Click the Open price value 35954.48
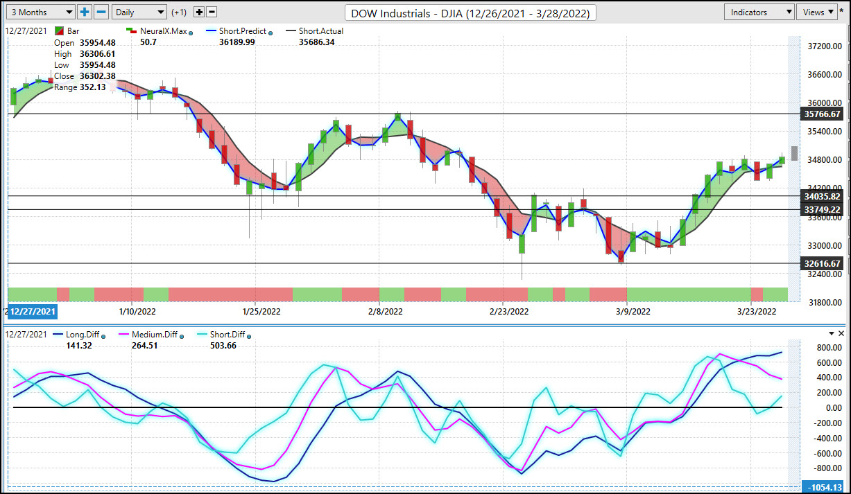 click(x=97, y=43)
